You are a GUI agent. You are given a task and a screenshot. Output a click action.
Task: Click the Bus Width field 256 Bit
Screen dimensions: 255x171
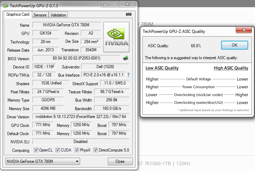coord(112,100)
